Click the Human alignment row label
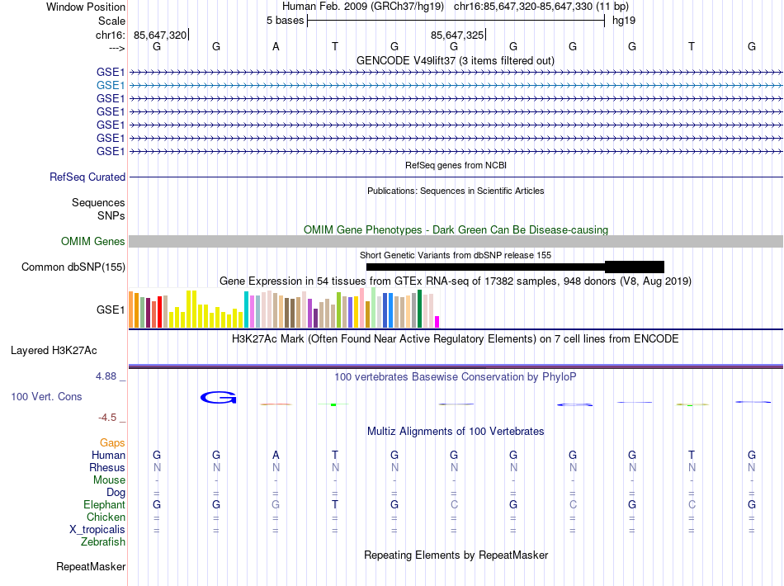The image size is (784, 586). point(108,455)
